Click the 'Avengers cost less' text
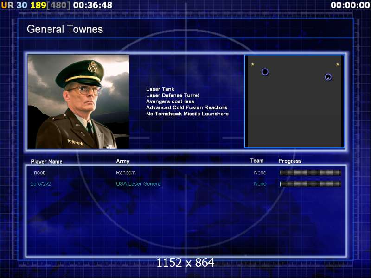This screenshot has width=371, height=278. tap(170, 101)
